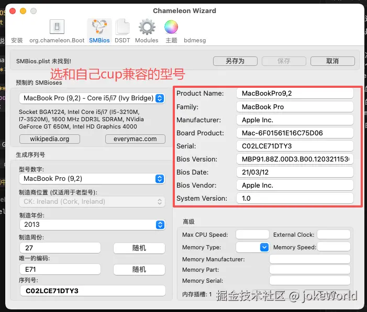Click the Memory Speed field
The height and width of the screenshot is (312, 367).
click(x=334, y=247)
